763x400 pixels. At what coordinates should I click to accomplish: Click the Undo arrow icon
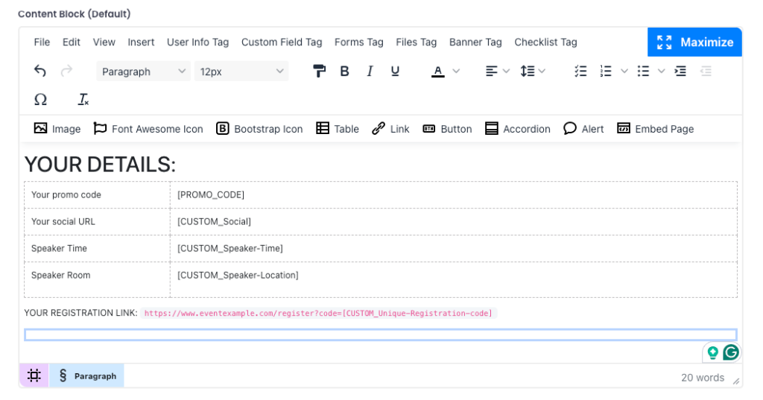coord(40,72)
